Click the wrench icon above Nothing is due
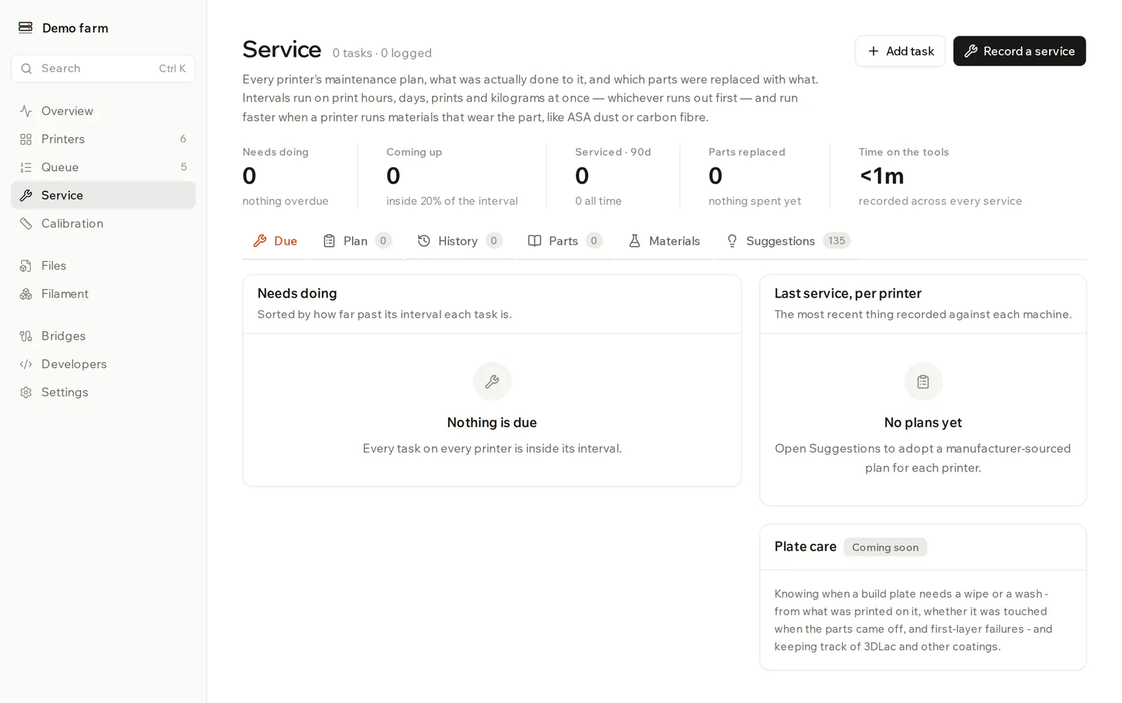Viewport: 1122px width, 703px height. pos(492,381)
